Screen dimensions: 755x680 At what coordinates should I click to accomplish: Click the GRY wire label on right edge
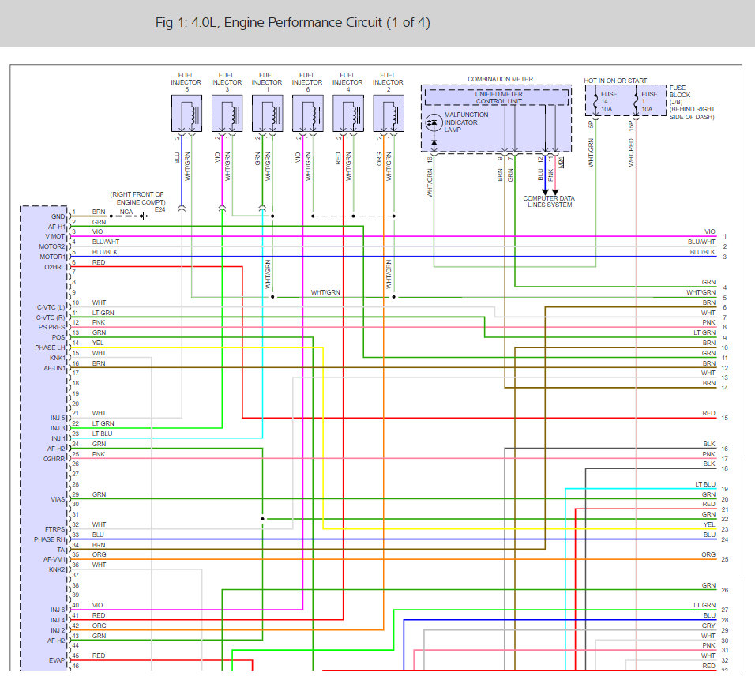tap(708, 626)
